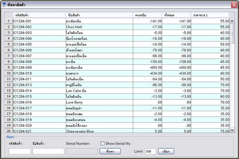Sort by ทั้งหมด column header

177,15
